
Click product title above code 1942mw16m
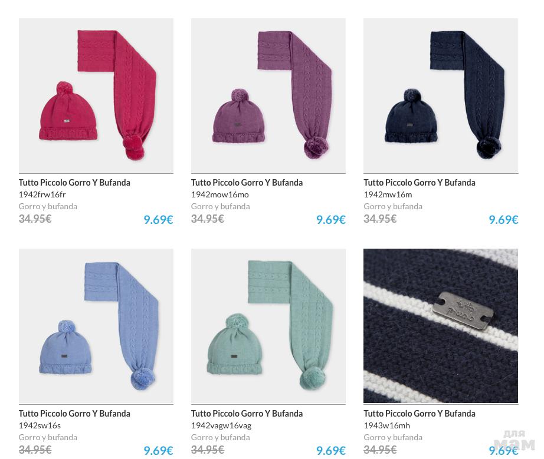[x=420, y=183]
